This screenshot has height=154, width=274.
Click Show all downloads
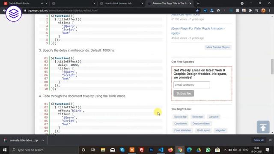[x=259, y=140]
